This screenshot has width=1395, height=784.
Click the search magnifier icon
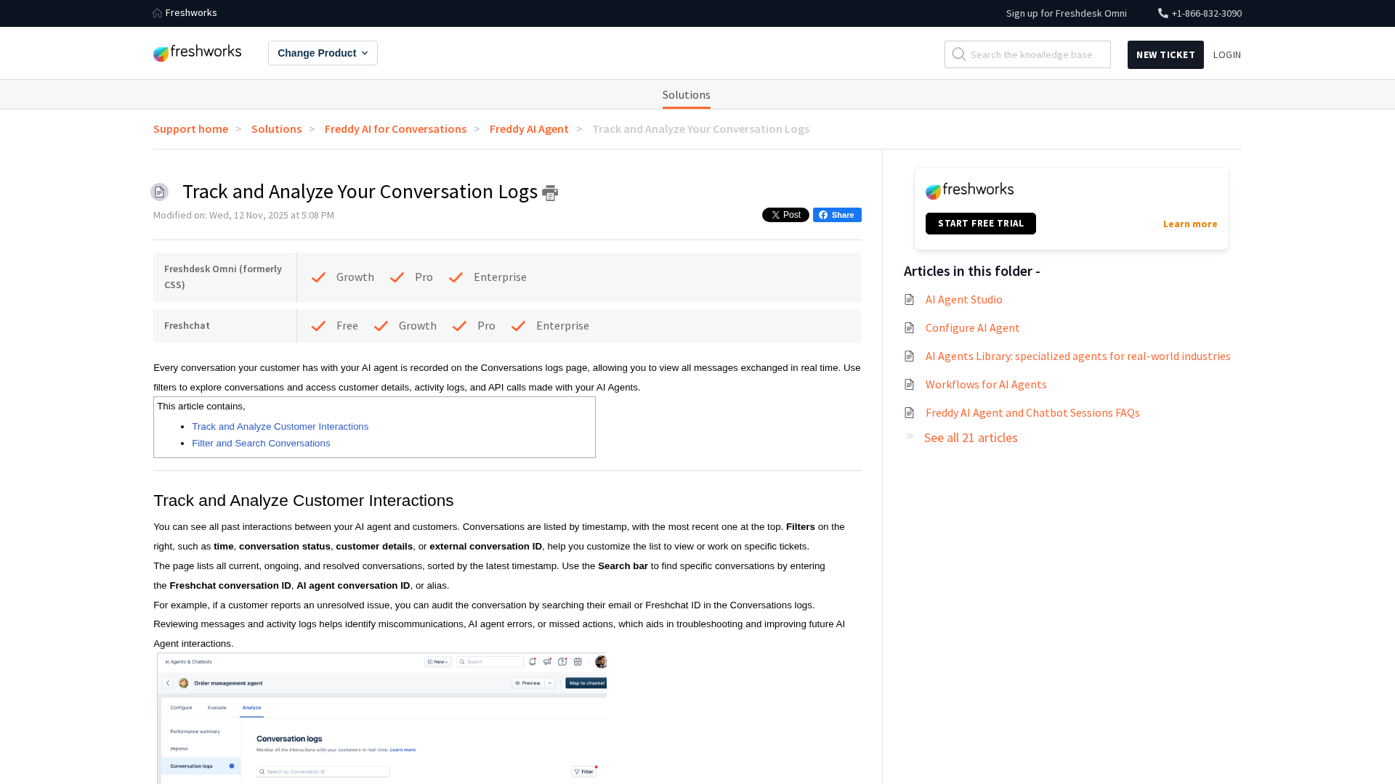(x=959, y=54)
